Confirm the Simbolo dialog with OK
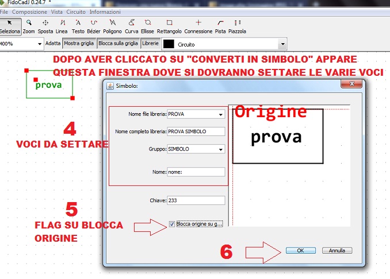Image resolution: width=390 pixels, height=279 pixels. coord(300,251)
